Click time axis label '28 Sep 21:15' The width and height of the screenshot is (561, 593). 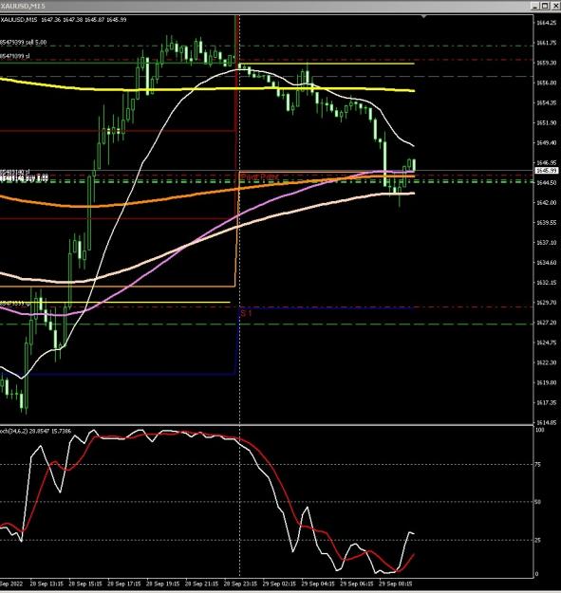(x=201, y=584)
